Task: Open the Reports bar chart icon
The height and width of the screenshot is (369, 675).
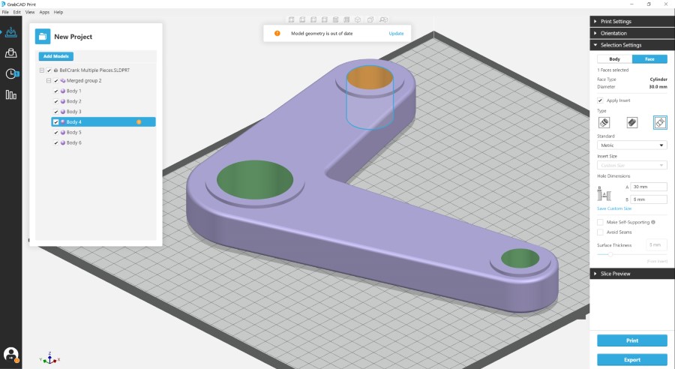Action: click(x=11, y=94)
